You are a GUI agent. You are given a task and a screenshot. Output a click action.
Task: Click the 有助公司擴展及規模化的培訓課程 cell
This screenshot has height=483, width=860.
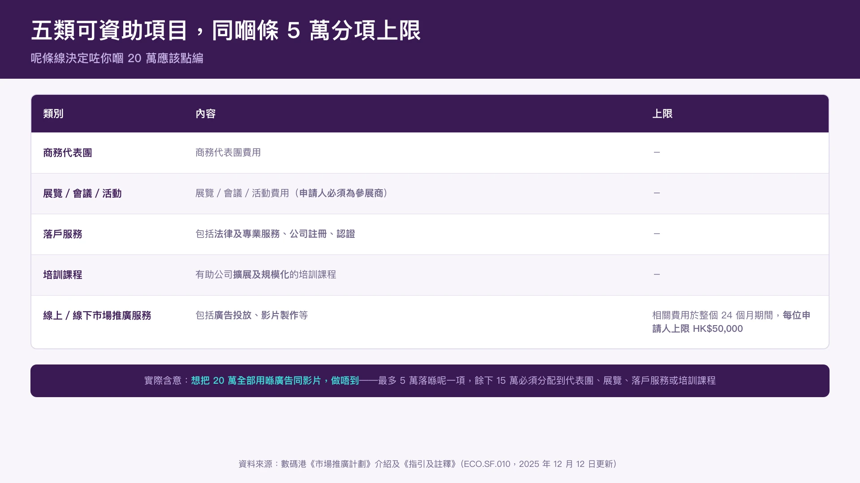266,275
